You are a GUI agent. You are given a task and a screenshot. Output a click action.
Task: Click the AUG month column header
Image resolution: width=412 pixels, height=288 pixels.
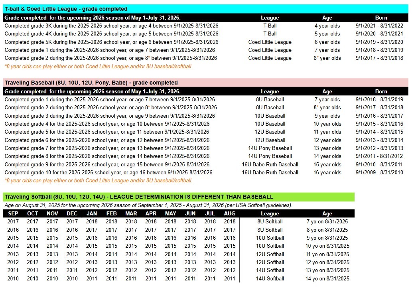coord(230,213)
